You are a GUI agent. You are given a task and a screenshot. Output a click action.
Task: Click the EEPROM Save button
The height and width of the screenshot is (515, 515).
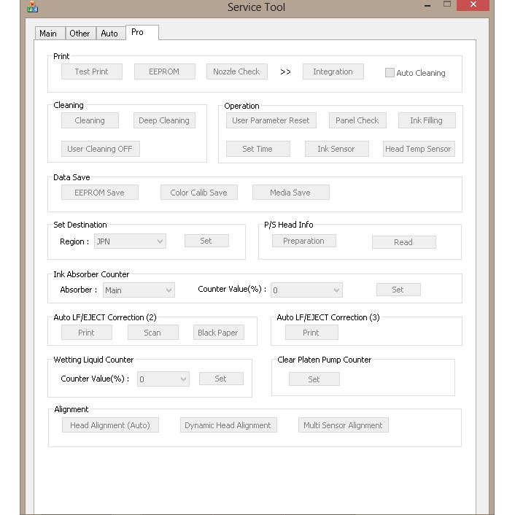click(99, 193)
